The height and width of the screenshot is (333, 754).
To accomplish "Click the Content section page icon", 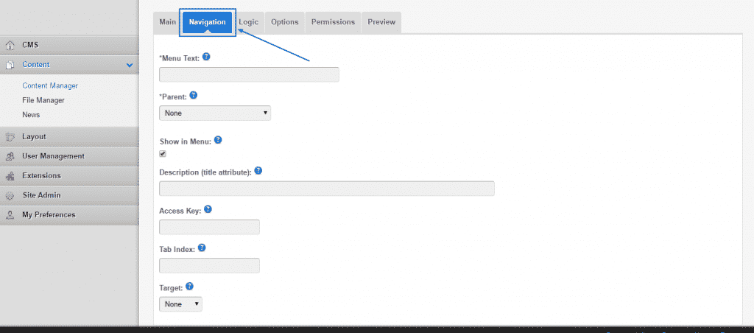I will (x=10, y=65).
